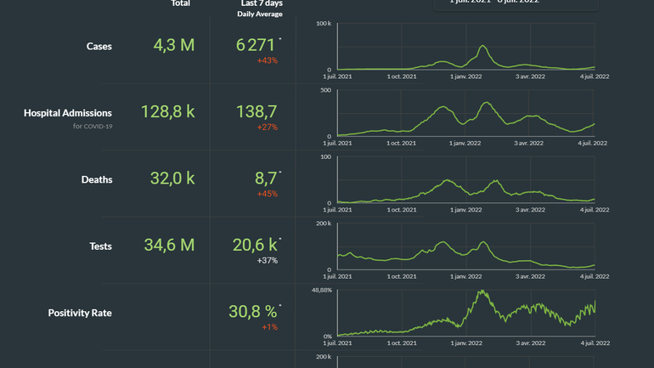Select the Positivity Rate row label
Image resolution: width=654 pixels, height=368 pixels.
coord(80,313)
